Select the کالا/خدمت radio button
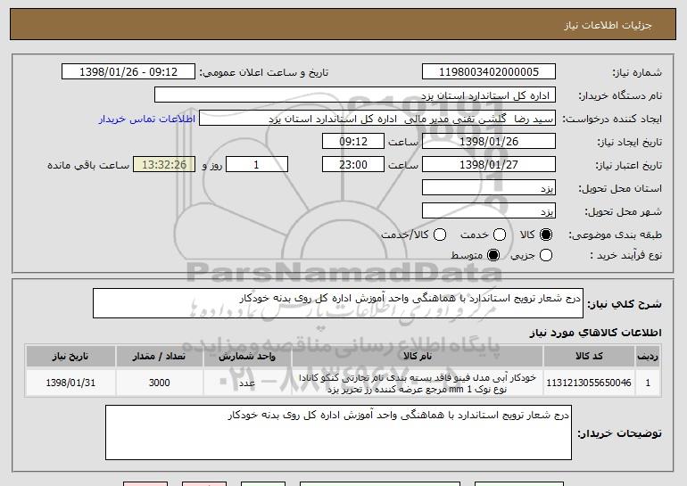 [440, 235]
